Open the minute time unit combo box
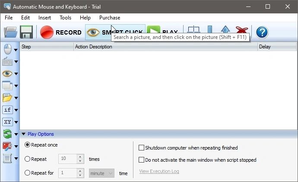 101,173
